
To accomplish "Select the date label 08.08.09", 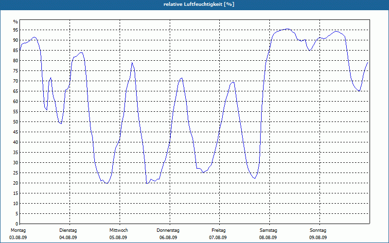I will (x=268, y=238).
